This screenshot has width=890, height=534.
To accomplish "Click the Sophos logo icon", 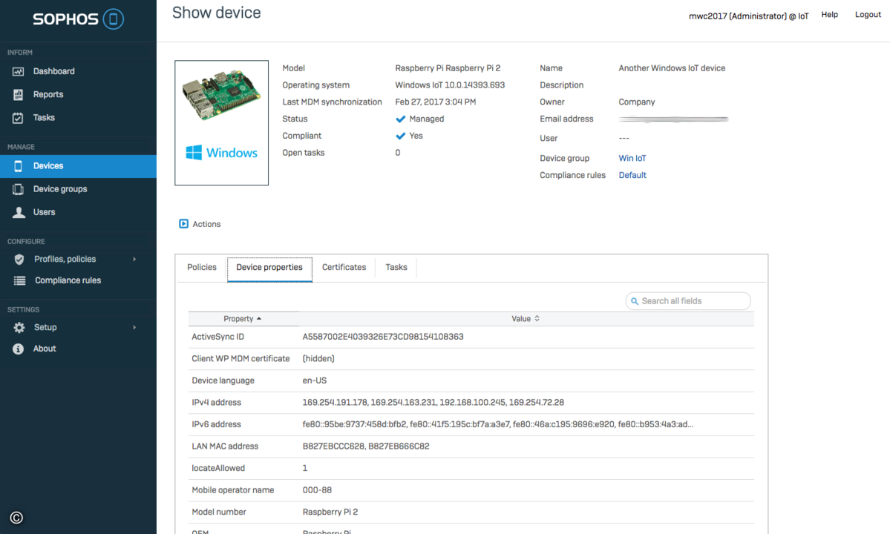I will coord(114,19).
